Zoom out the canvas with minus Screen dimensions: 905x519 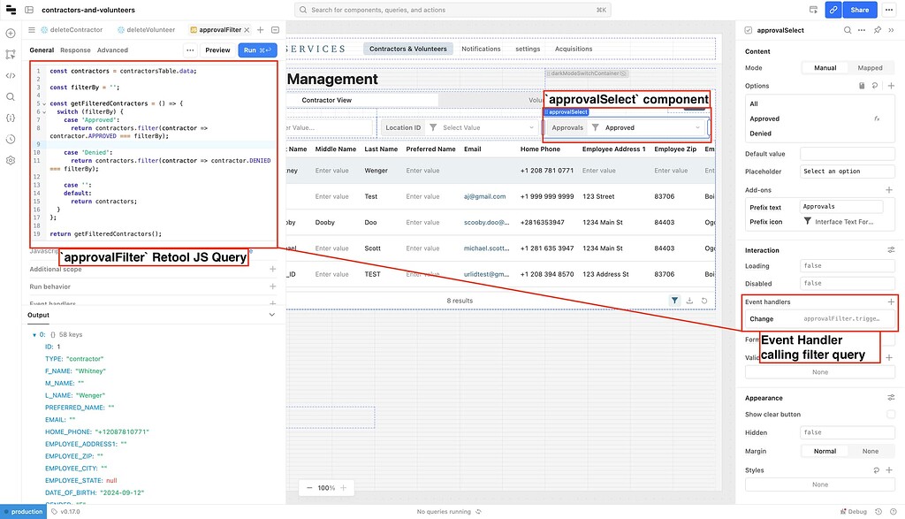[x=309, y=488]
